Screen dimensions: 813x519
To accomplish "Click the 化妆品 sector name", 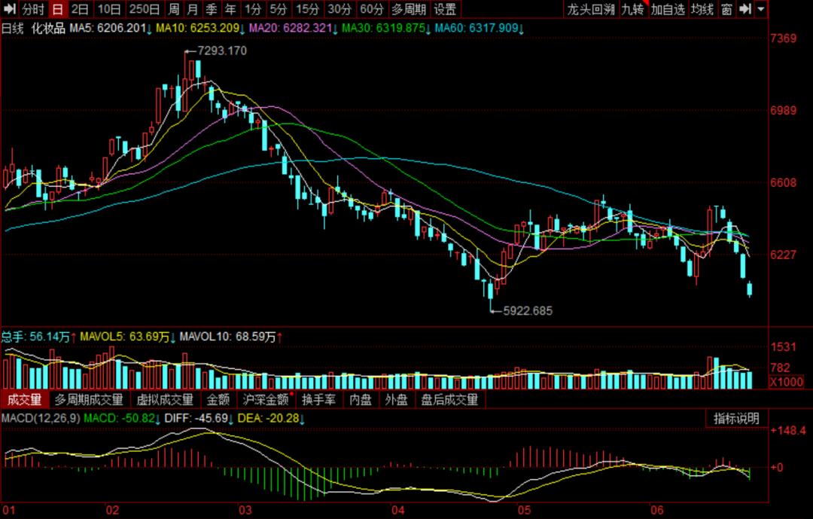I will 48,28.
